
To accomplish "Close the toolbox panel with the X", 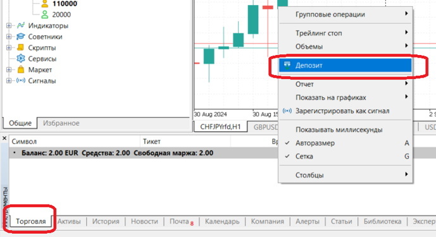I will click(4, 138).
